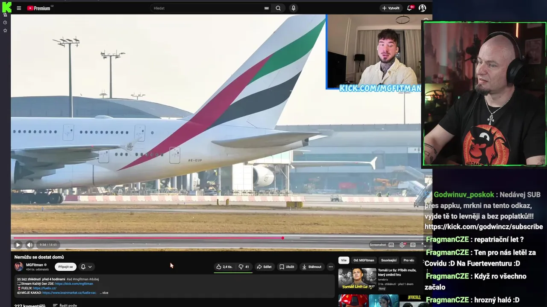Go to YouTube Premium home logo

[39, 8]
